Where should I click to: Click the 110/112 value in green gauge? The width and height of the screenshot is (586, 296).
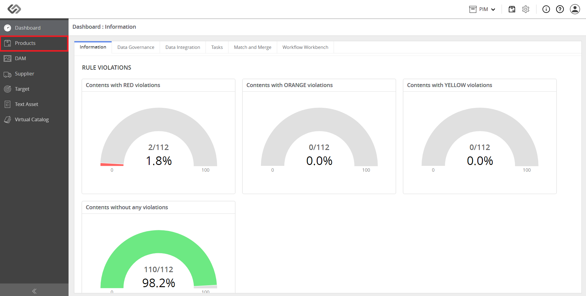(159, 269)
